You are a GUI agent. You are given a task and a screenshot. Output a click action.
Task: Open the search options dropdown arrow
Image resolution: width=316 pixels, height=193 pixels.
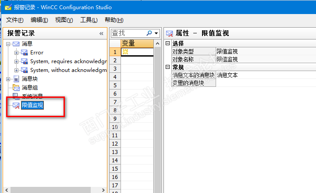(156, 33)
